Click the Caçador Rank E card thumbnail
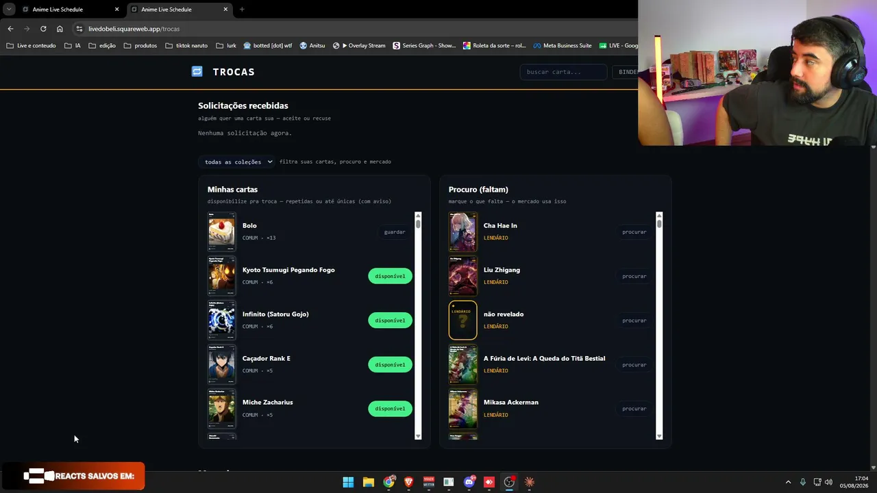877x493 pixels. [x=221, y=364]
